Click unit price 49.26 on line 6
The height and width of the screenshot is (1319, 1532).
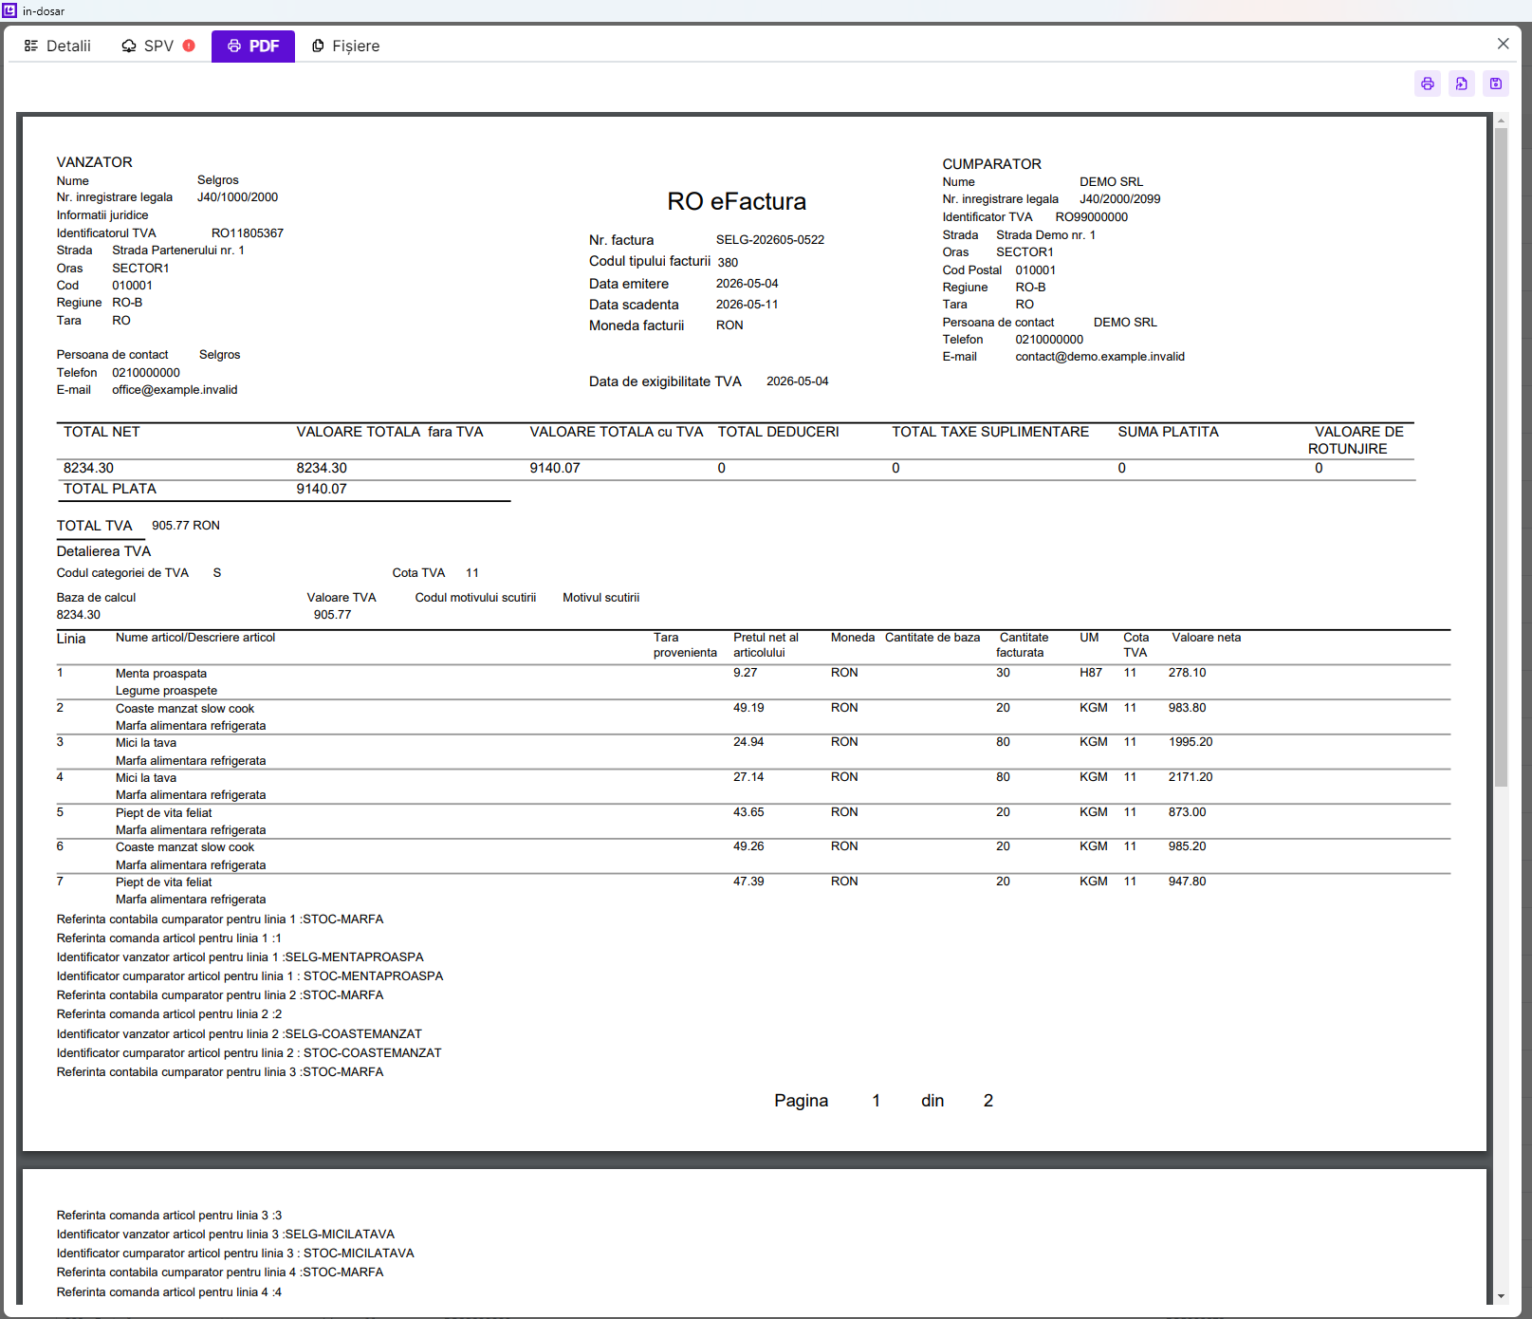(748, 846)
